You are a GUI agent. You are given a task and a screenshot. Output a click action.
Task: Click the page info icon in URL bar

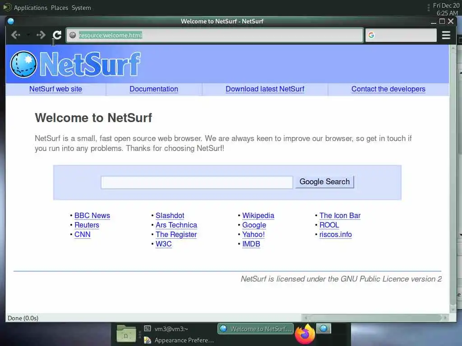(73, 35)
